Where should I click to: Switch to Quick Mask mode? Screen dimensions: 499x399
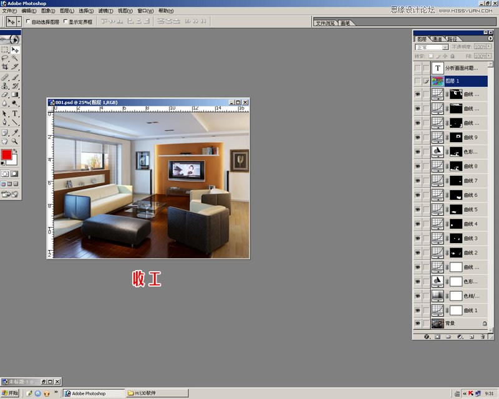coord(14,174)
